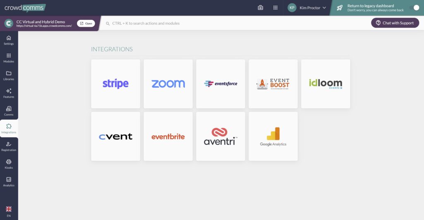The image size is (424, 220).
Task: Click the Chat with Support button
Action: (395, 23)
